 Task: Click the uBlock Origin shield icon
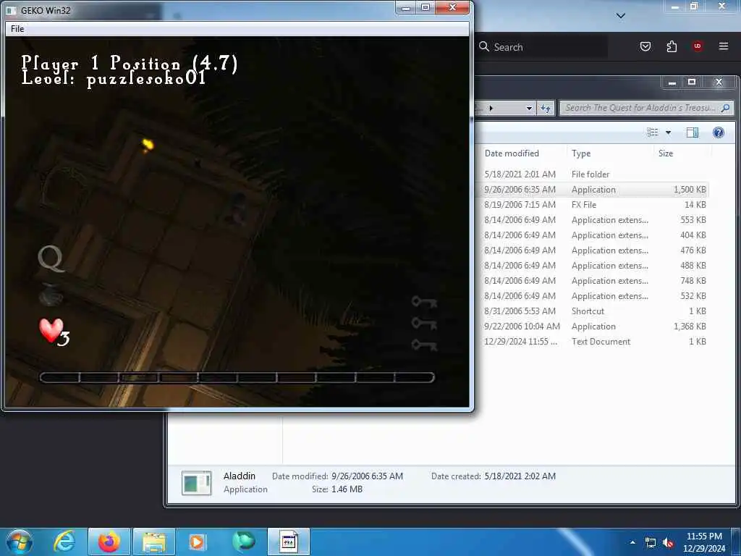click(698, 46)
